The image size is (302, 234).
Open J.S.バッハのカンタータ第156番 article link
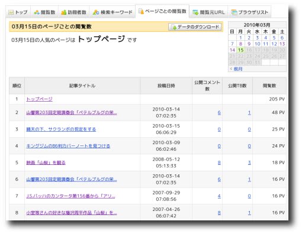70,196
